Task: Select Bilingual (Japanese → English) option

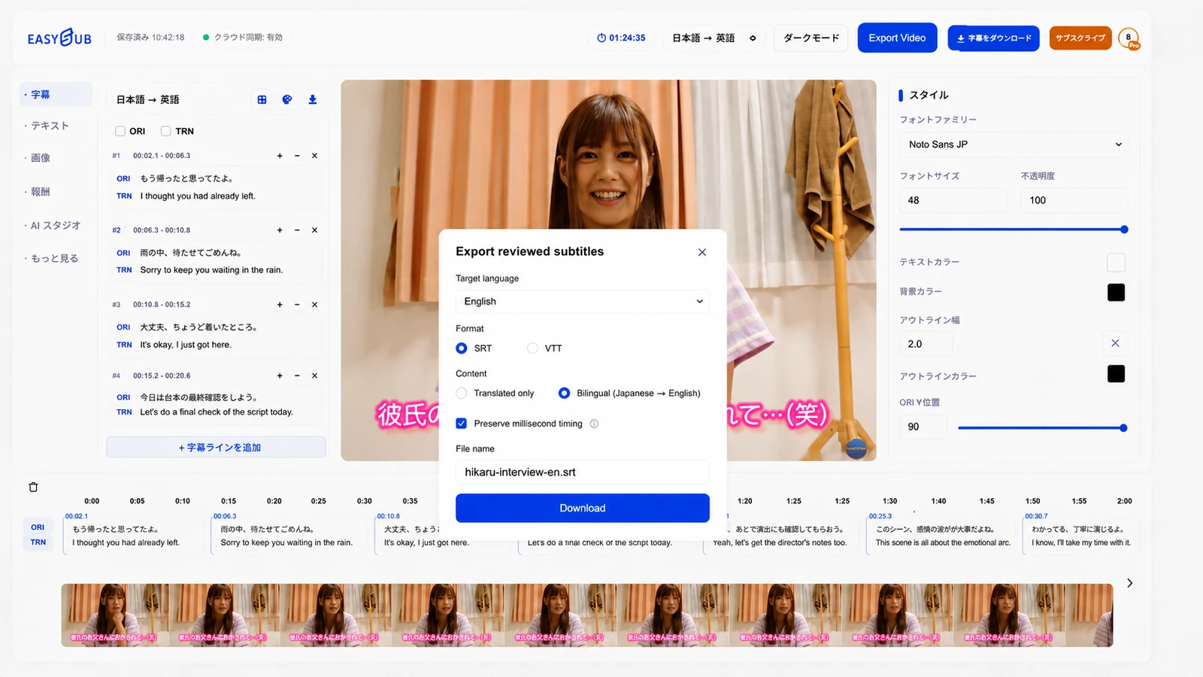Action: coord(564,393)
